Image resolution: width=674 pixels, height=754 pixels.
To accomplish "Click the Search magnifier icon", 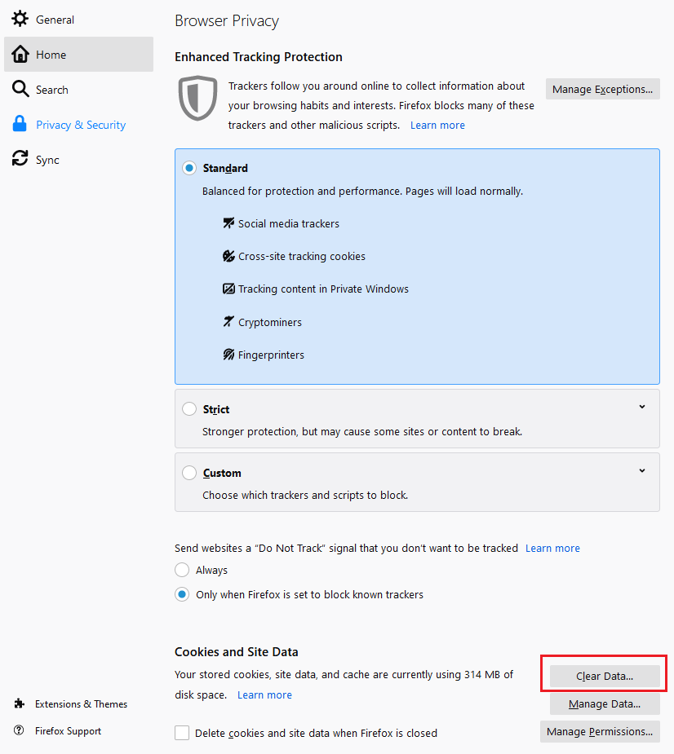I will coord(20,90).
